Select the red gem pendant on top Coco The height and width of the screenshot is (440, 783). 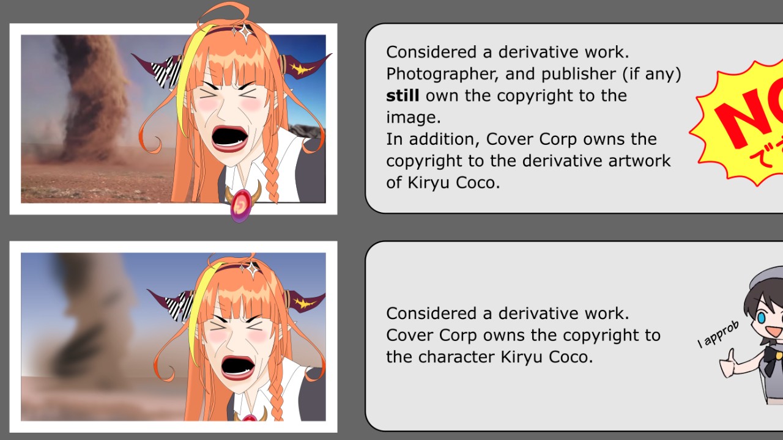(242, 204)
